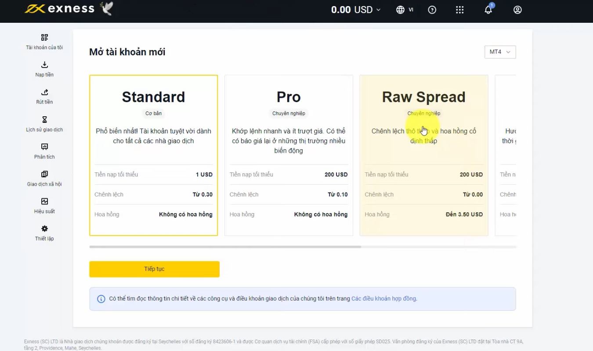Click the globe language icon

(x=400, y=10)
